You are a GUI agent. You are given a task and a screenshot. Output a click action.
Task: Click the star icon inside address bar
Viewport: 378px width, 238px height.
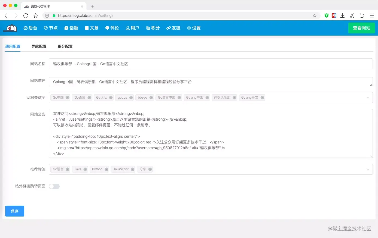point(315,16)
